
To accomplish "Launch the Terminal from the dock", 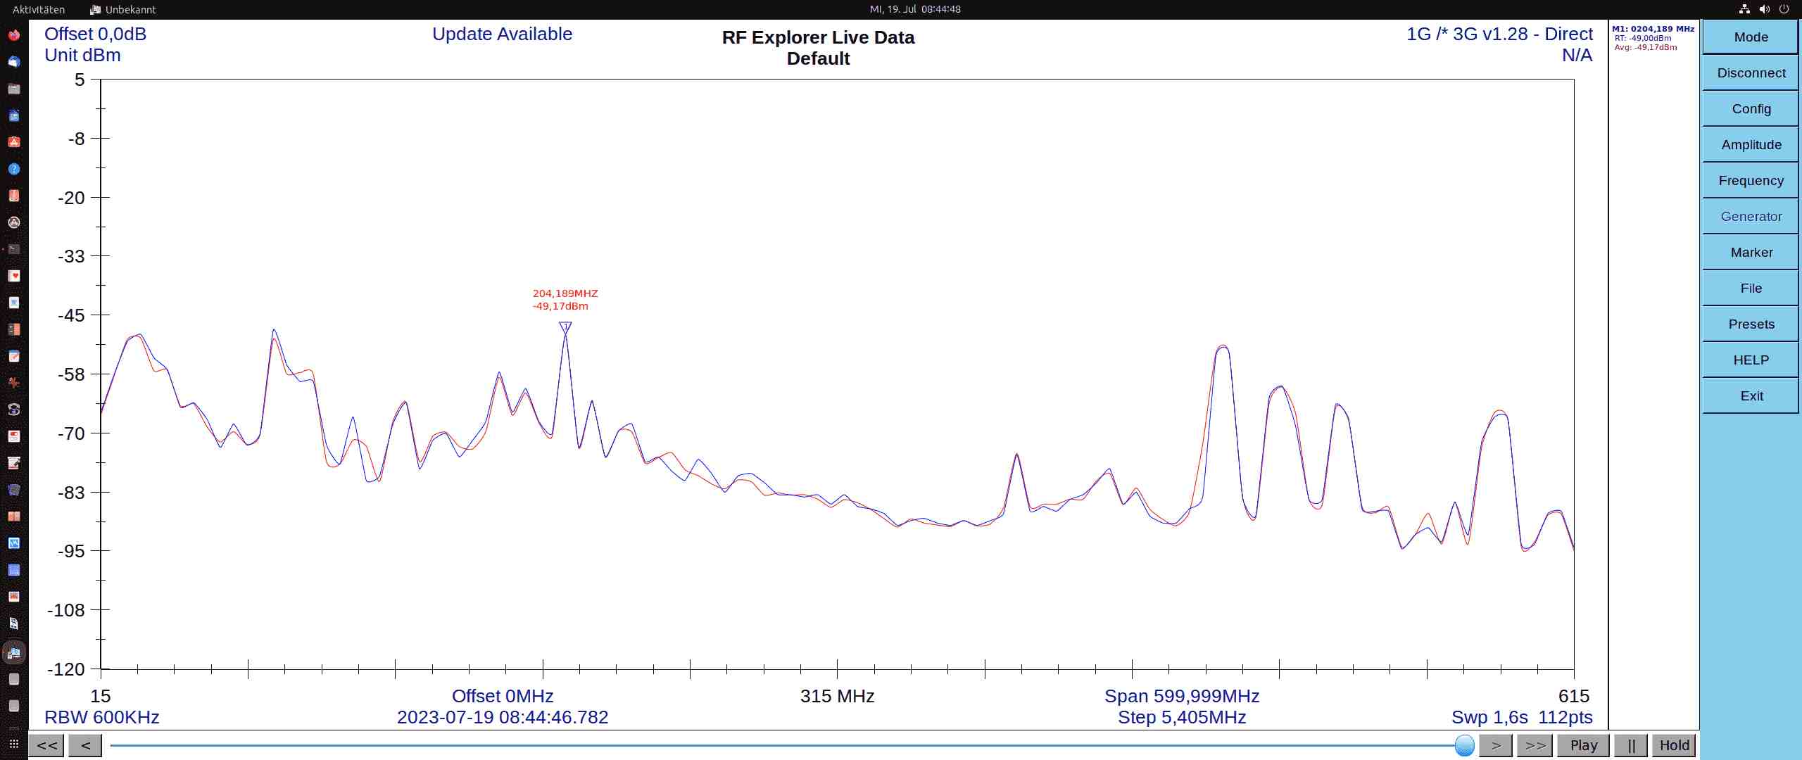I will point(13,249).
